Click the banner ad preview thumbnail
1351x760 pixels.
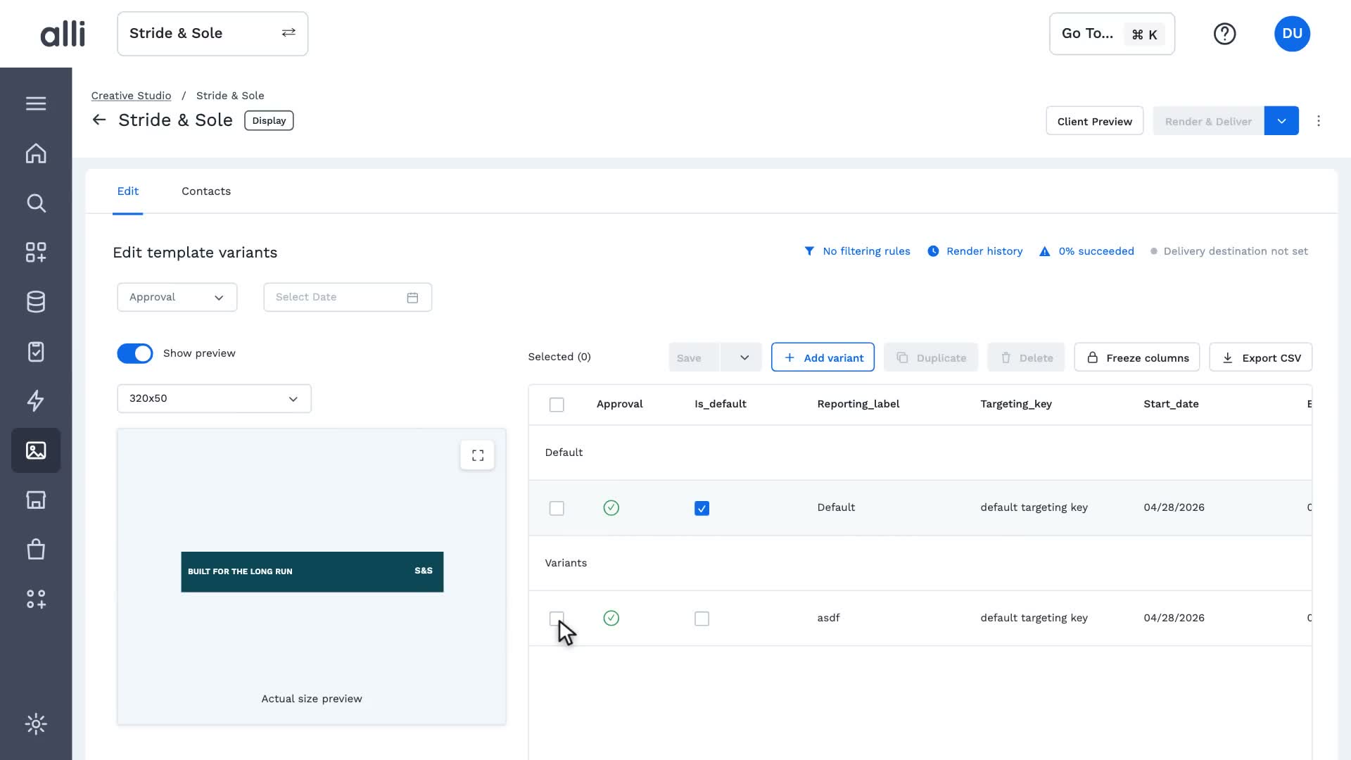point(312,571)
